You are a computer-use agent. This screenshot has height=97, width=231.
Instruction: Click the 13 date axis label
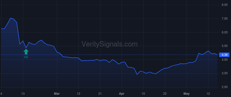pos(23,93)
